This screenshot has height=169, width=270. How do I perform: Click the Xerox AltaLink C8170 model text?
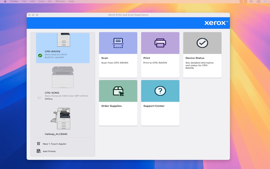56,55
